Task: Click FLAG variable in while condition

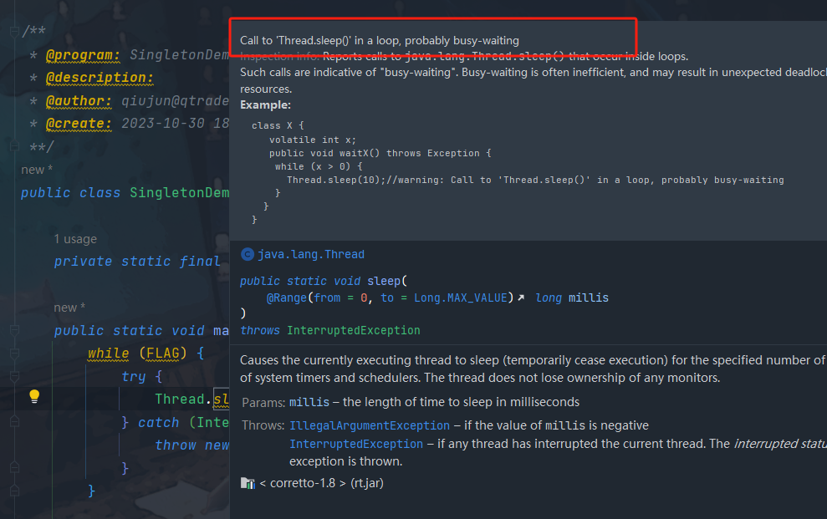Action: [162, 353]
